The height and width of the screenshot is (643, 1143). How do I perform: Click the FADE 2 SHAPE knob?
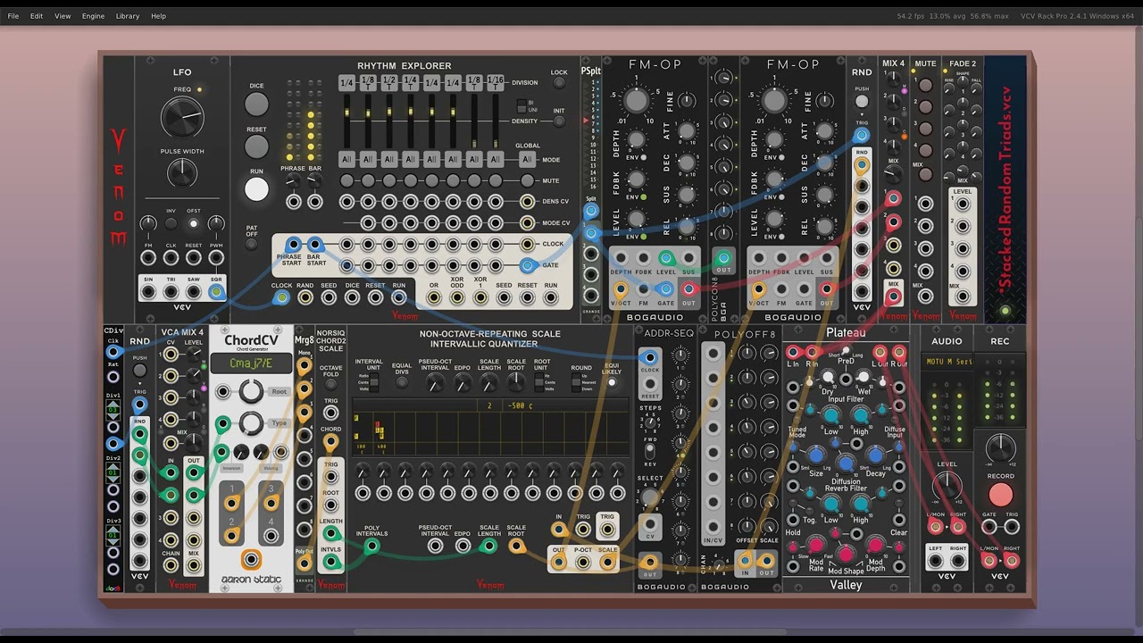(x=963, y=82)
